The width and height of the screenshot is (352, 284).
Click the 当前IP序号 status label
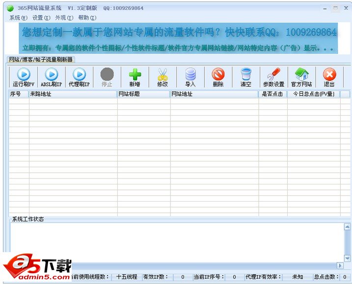click(209, 277)
